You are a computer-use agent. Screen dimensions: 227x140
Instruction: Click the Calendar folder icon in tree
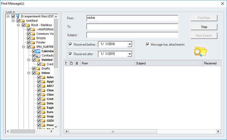38,51
